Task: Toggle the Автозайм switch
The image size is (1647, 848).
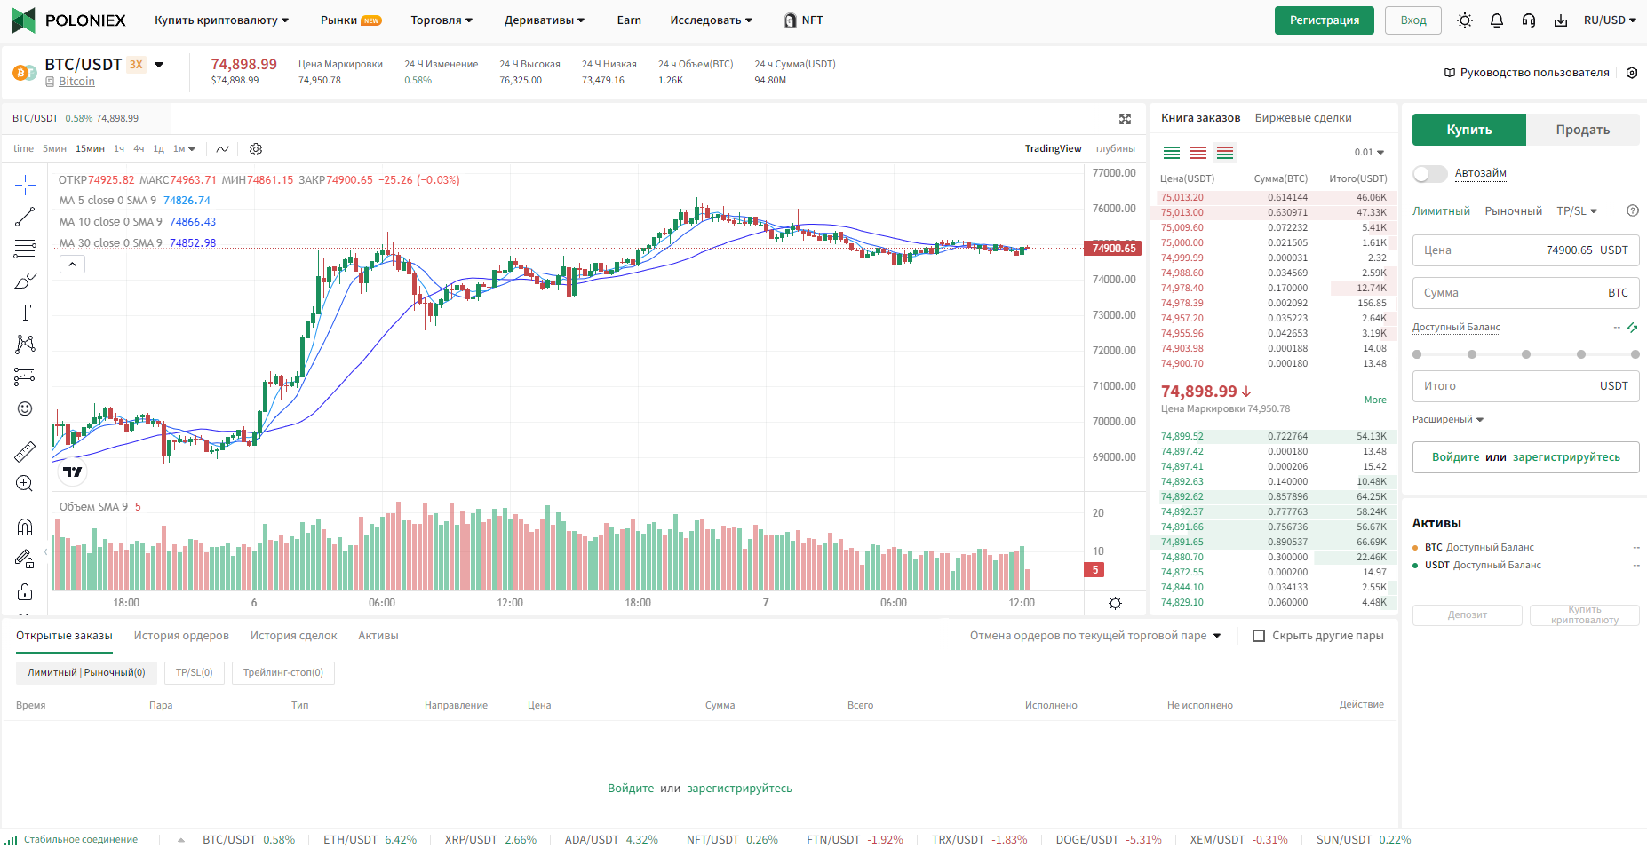Action: pos(1430,174)
